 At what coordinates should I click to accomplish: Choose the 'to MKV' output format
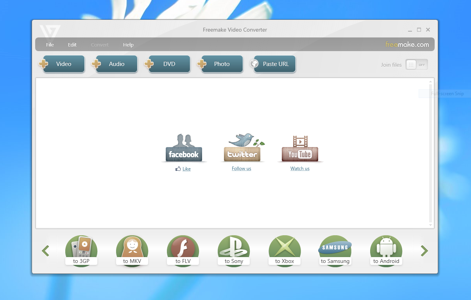132,251
